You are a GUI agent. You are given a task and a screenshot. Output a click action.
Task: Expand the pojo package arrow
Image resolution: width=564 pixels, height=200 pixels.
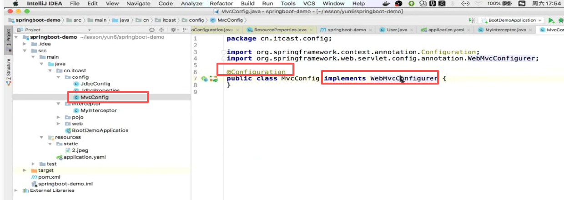(x=58, y=117)
